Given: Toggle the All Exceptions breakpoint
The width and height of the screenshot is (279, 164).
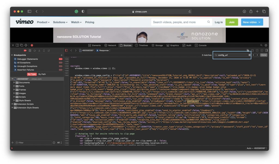Looking at the screenshot, I should pyautogui.click(x=61, y=63).
